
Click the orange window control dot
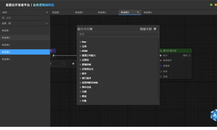pos(216,5)
